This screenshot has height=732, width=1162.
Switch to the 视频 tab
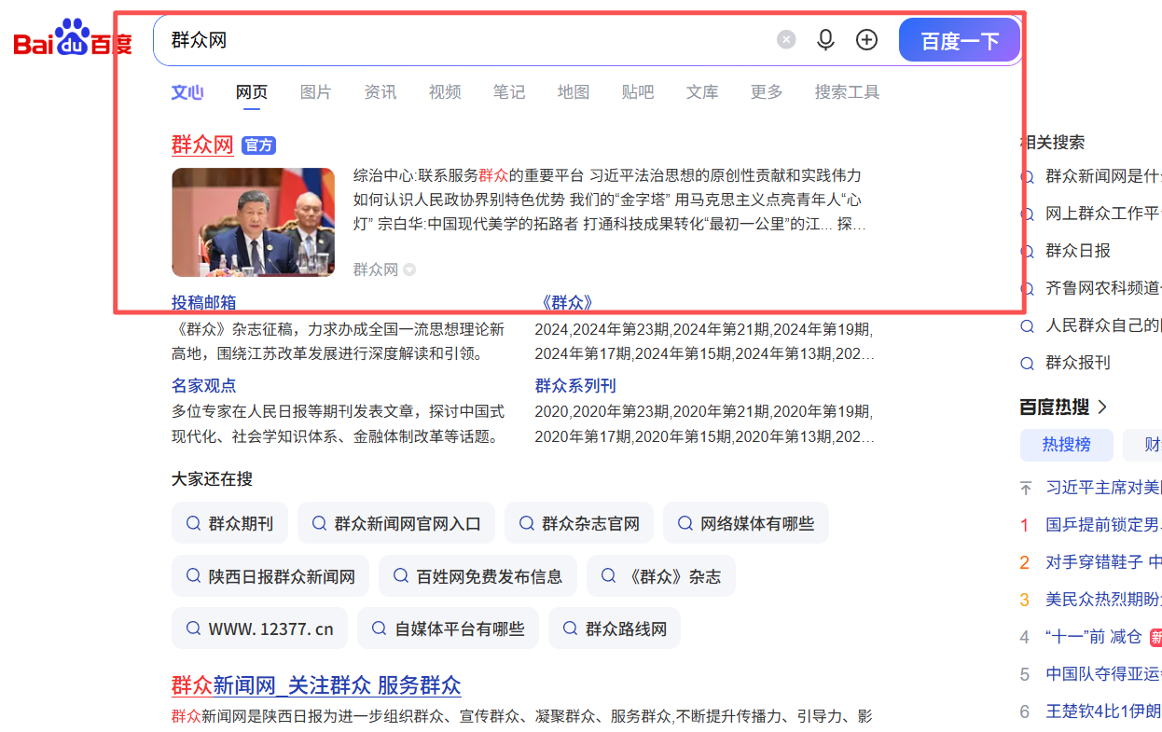coord(445,92)
